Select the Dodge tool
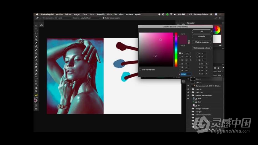The image size is (258, 145). [x=36, y=71]
